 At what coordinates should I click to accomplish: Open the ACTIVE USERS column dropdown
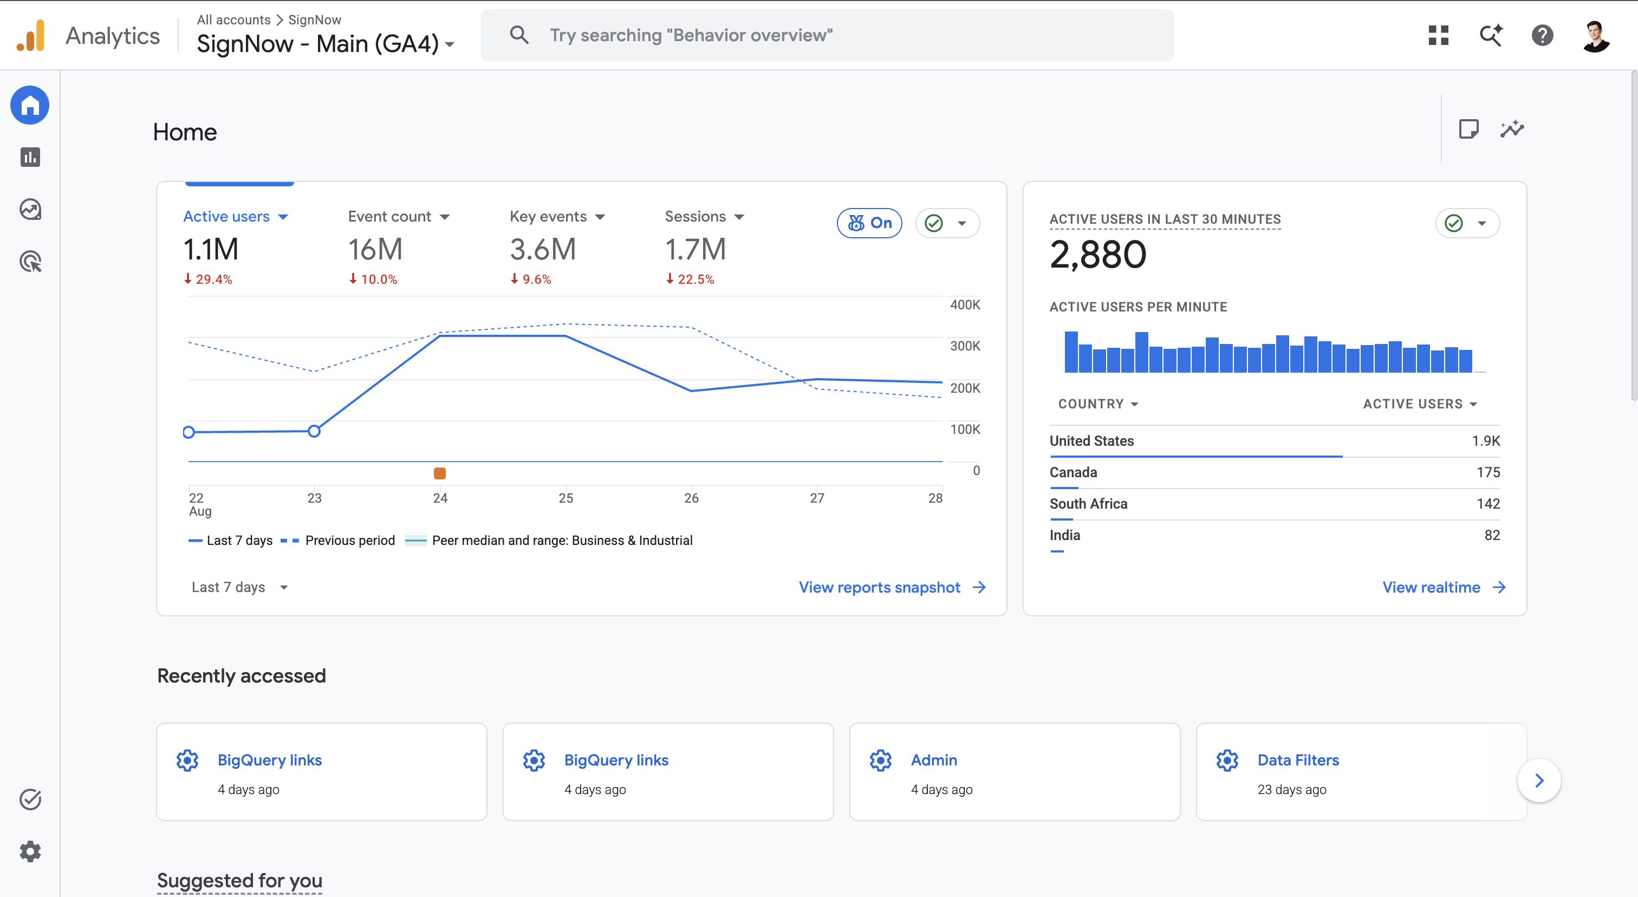tap(1421, 404)
